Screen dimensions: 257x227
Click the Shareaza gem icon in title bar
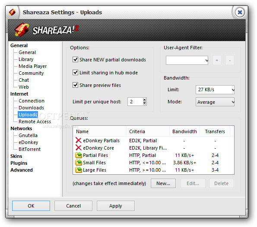click(x=13, y=12)
